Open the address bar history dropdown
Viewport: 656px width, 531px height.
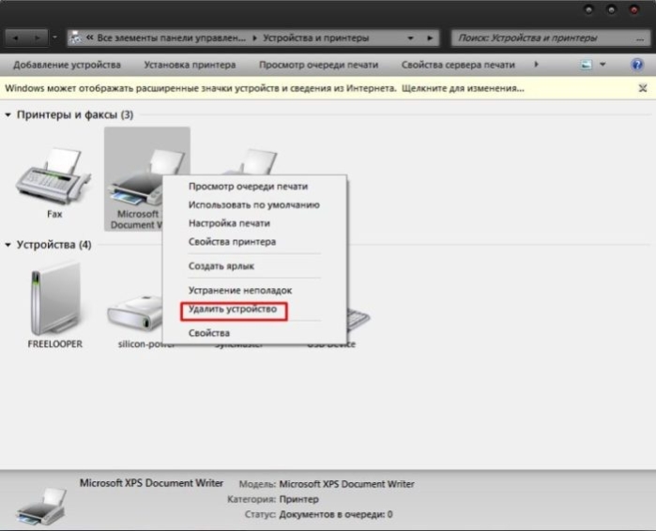[410, 38]
